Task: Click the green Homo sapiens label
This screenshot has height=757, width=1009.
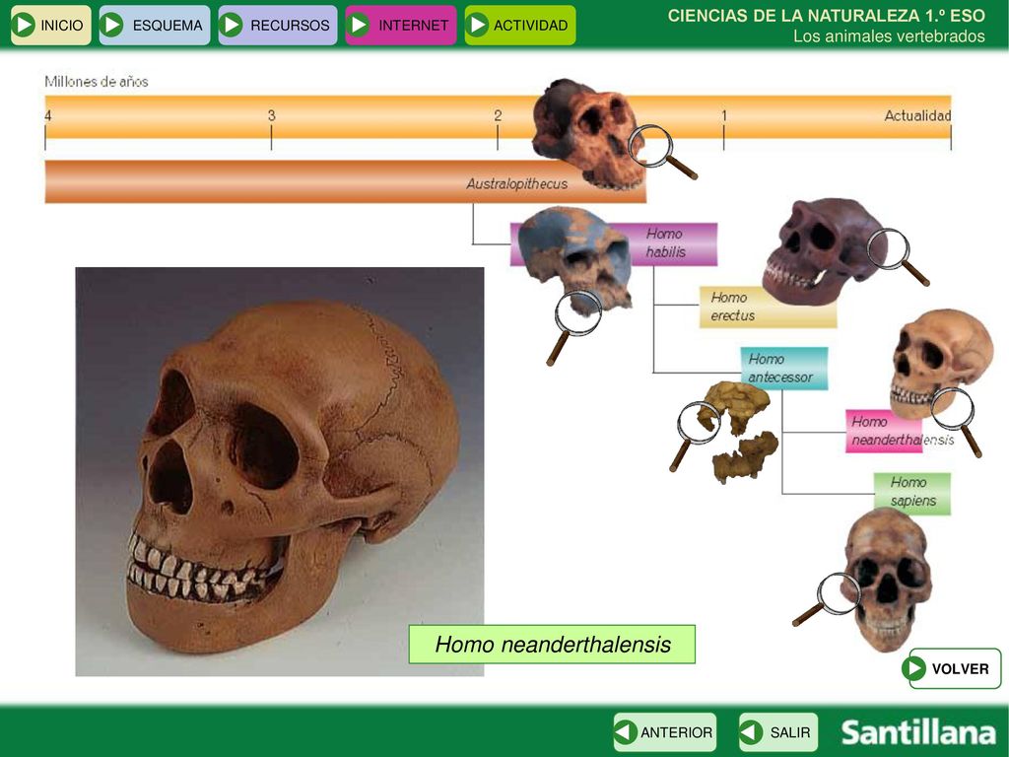Action: [911, 494]
